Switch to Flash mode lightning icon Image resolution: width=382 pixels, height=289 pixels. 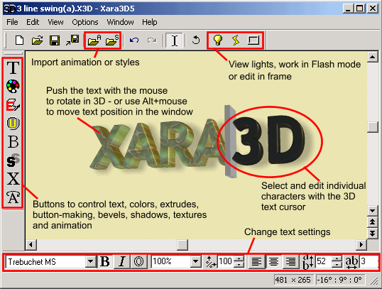(x=235, y=40)
